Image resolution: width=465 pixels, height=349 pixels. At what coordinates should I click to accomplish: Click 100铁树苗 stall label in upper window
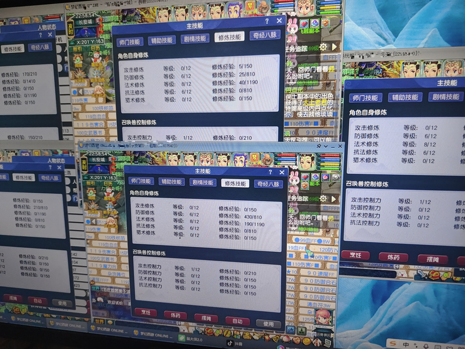[104, 108]
